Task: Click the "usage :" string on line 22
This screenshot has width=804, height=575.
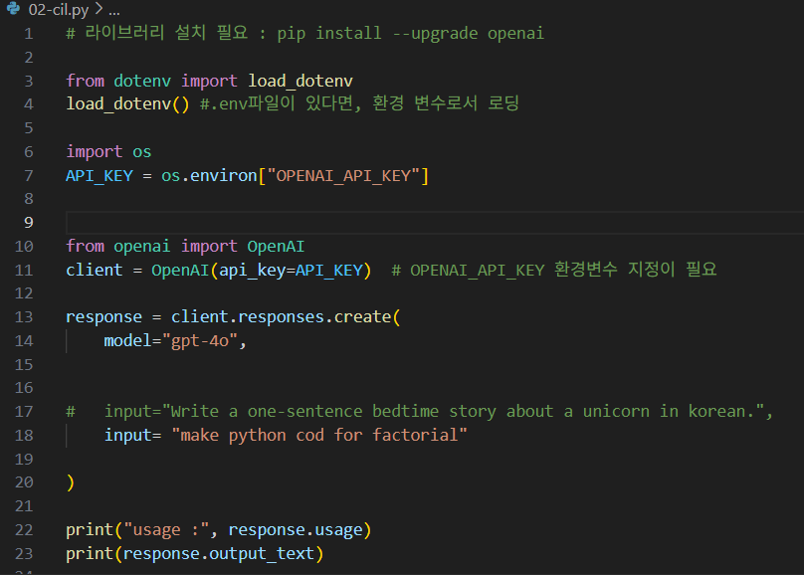Action: (x=166, y=530)
